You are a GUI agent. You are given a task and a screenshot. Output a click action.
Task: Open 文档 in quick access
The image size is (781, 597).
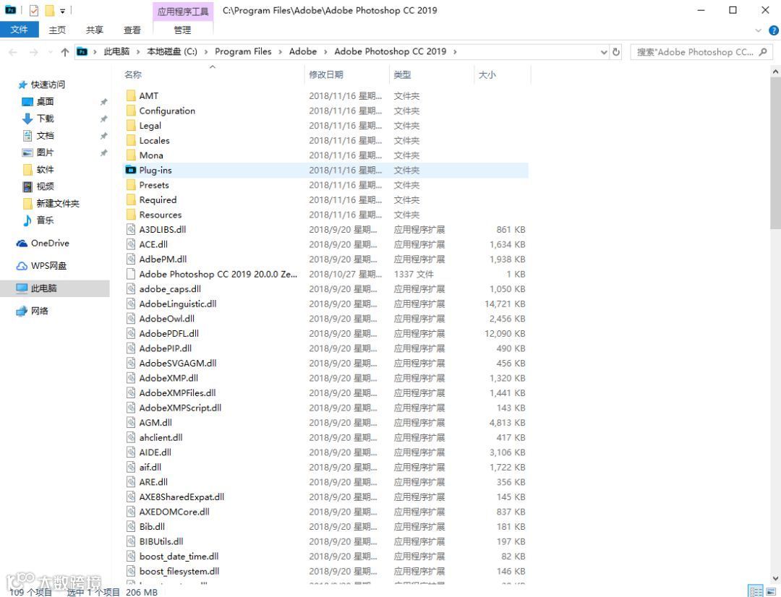point(45,135)
